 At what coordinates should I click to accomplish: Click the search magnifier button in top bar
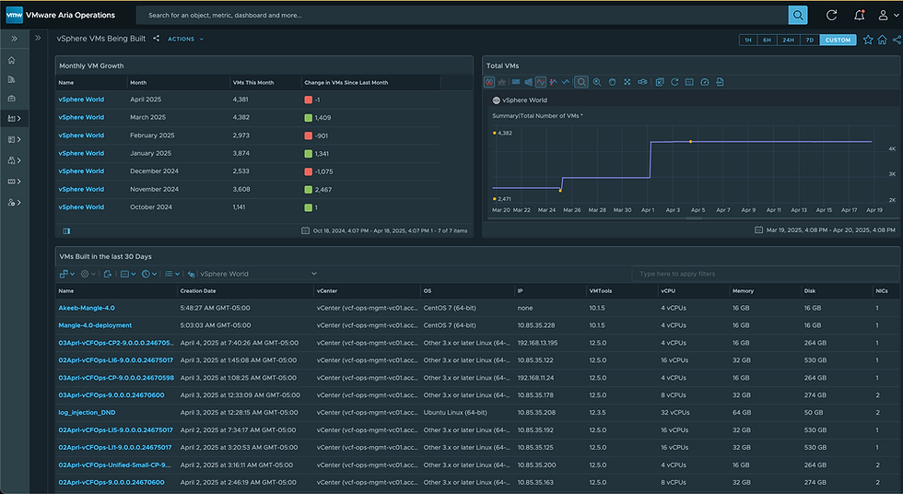(798, 15)
